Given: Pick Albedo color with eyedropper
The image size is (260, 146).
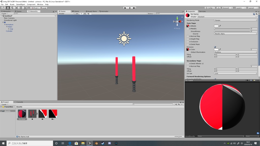Looking at the screenshot, I should pos(220,26).
